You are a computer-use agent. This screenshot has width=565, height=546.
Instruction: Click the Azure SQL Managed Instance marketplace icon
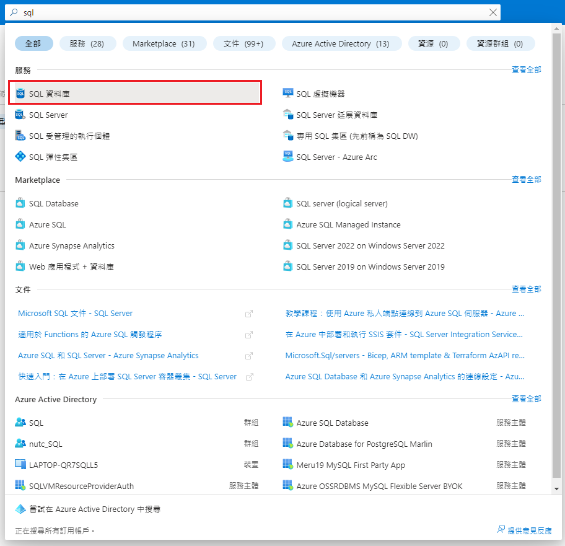tap(287, 224)
